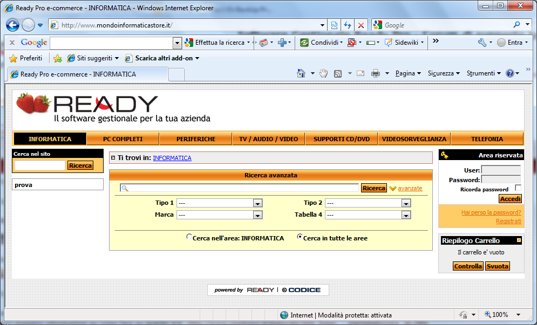This screenshot has height=325, width=537.
Task: Open the TELEFONIA category tab
Action: (487, 139)
